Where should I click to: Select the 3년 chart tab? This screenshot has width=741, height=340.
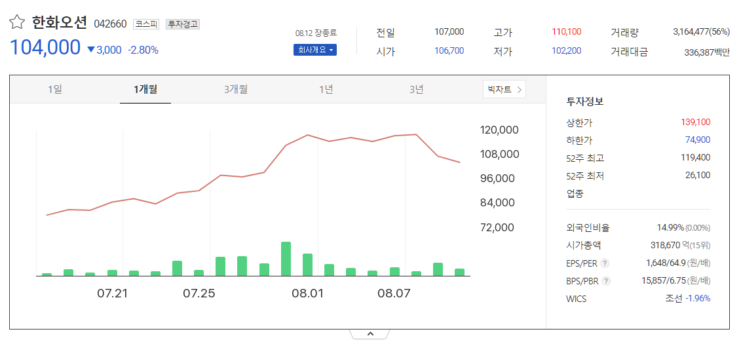tap(416, 89)
